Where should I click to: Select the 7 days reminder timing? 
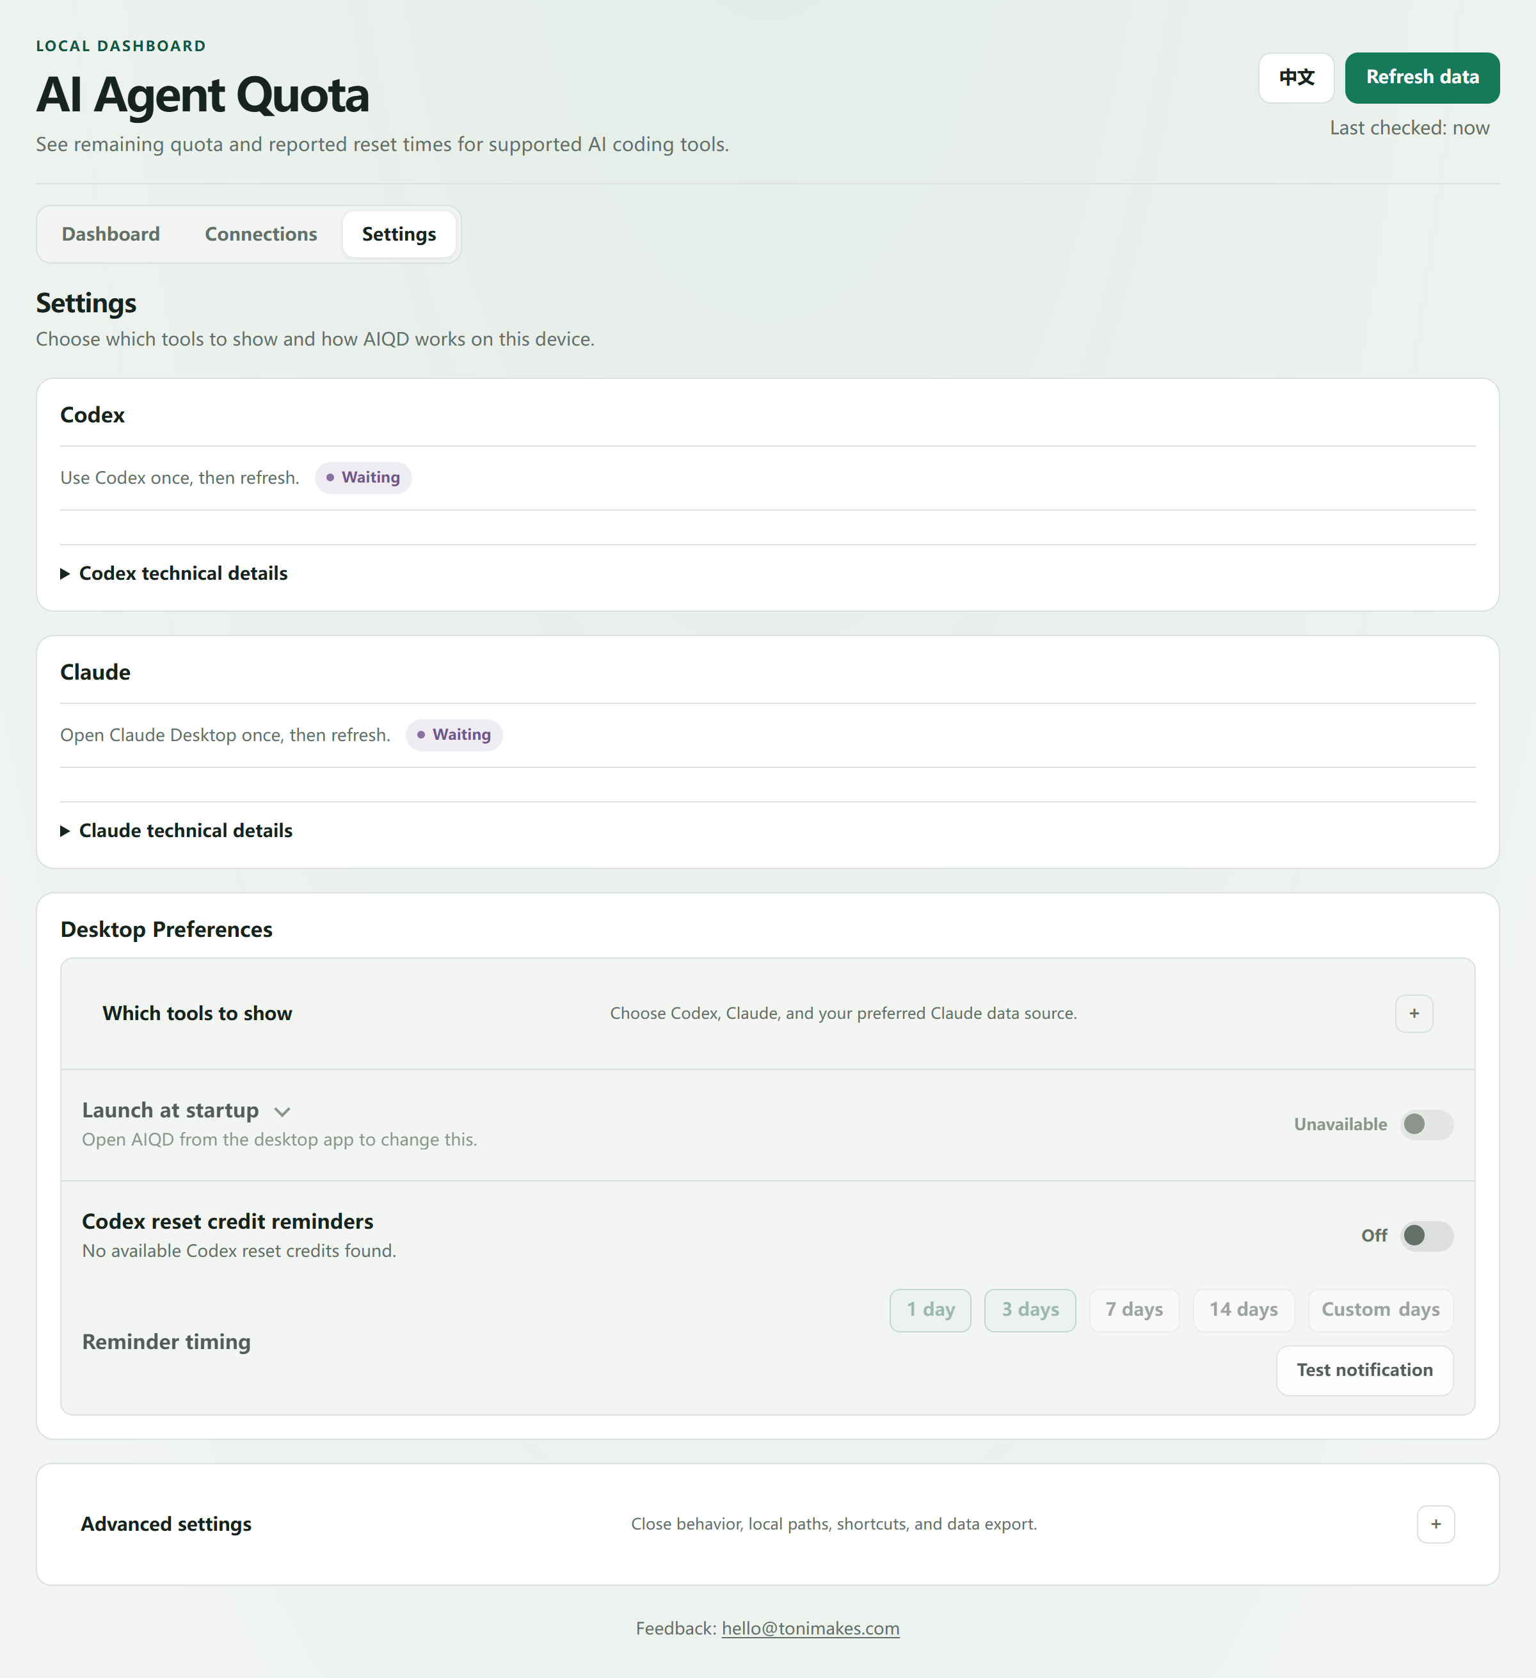[1134, 1310]
